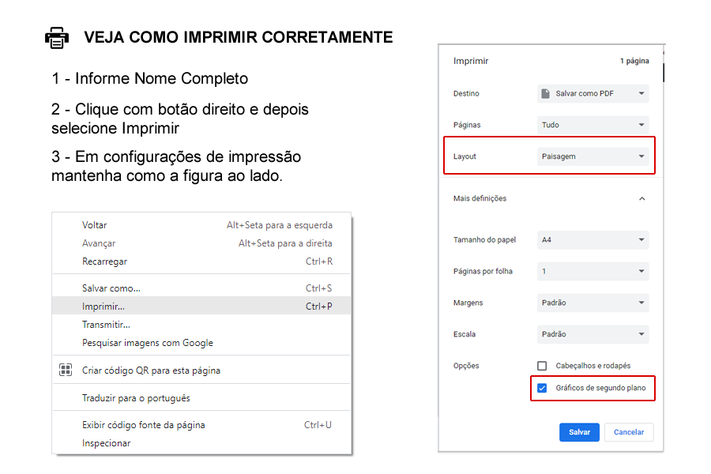Open the Destino dropdown
711x474 pixels.
592,93
